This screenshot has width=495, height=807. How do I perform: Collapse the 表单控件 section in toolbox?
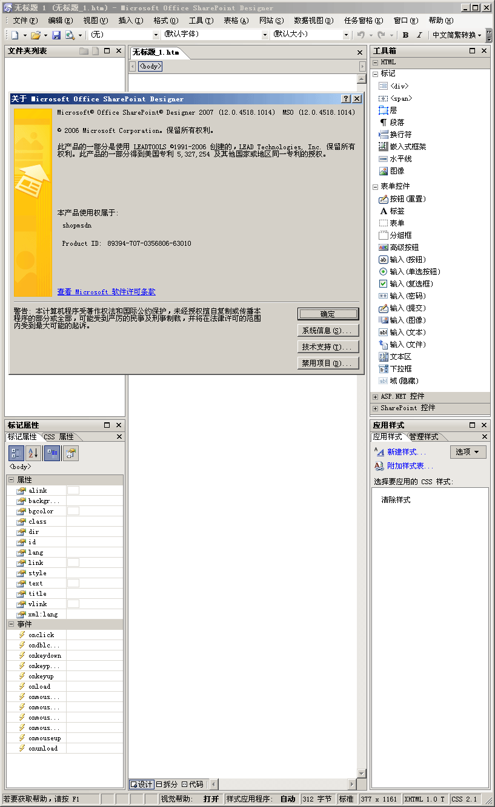tap(376, 187)
